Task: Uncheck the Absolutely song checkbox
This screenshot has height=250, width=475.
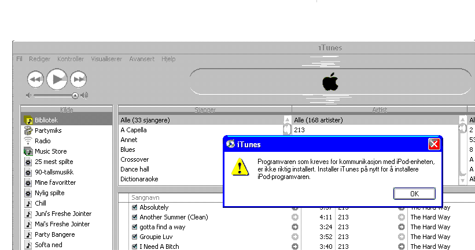Action: point(134,207)
